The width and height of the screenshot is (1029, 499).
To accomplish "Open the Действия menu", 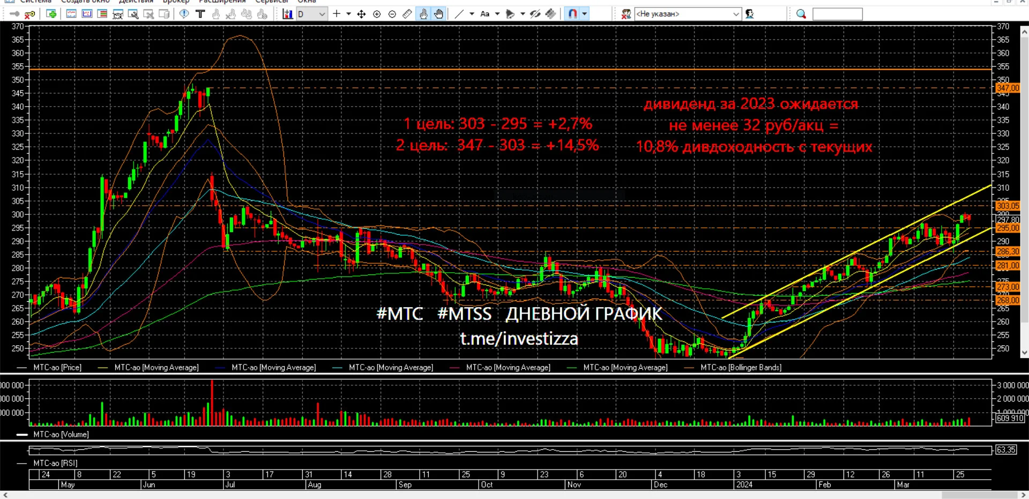I will pyautogui.click(x=136, y=2).
